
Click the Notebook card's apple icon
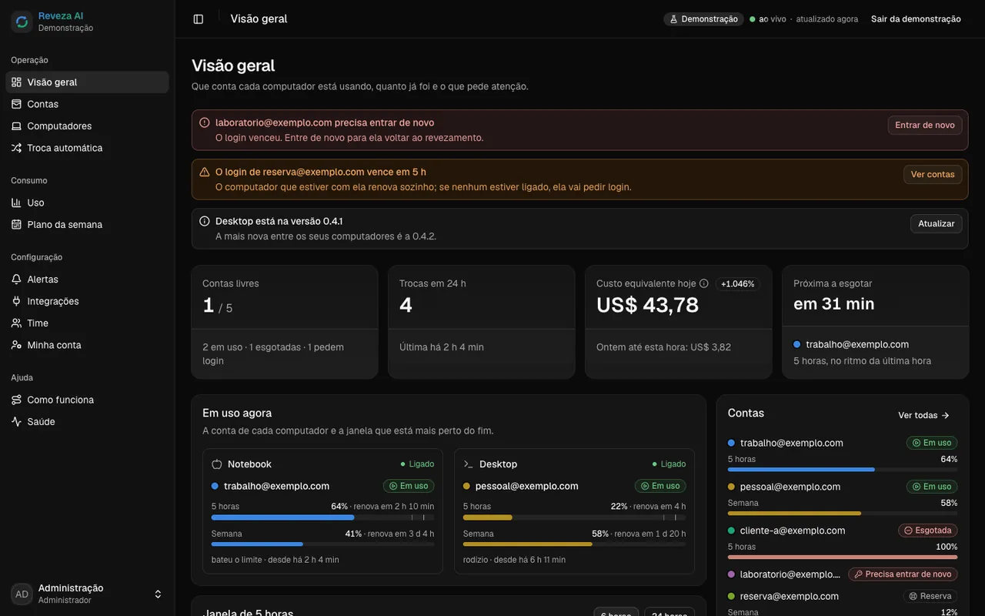coord(217,464)
